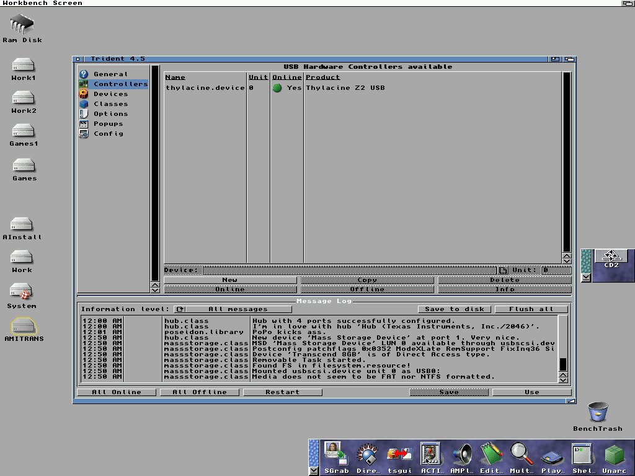Select the Controllers section in the sidebar
This screenshot has height=476, width=635.
coord(113,84)
